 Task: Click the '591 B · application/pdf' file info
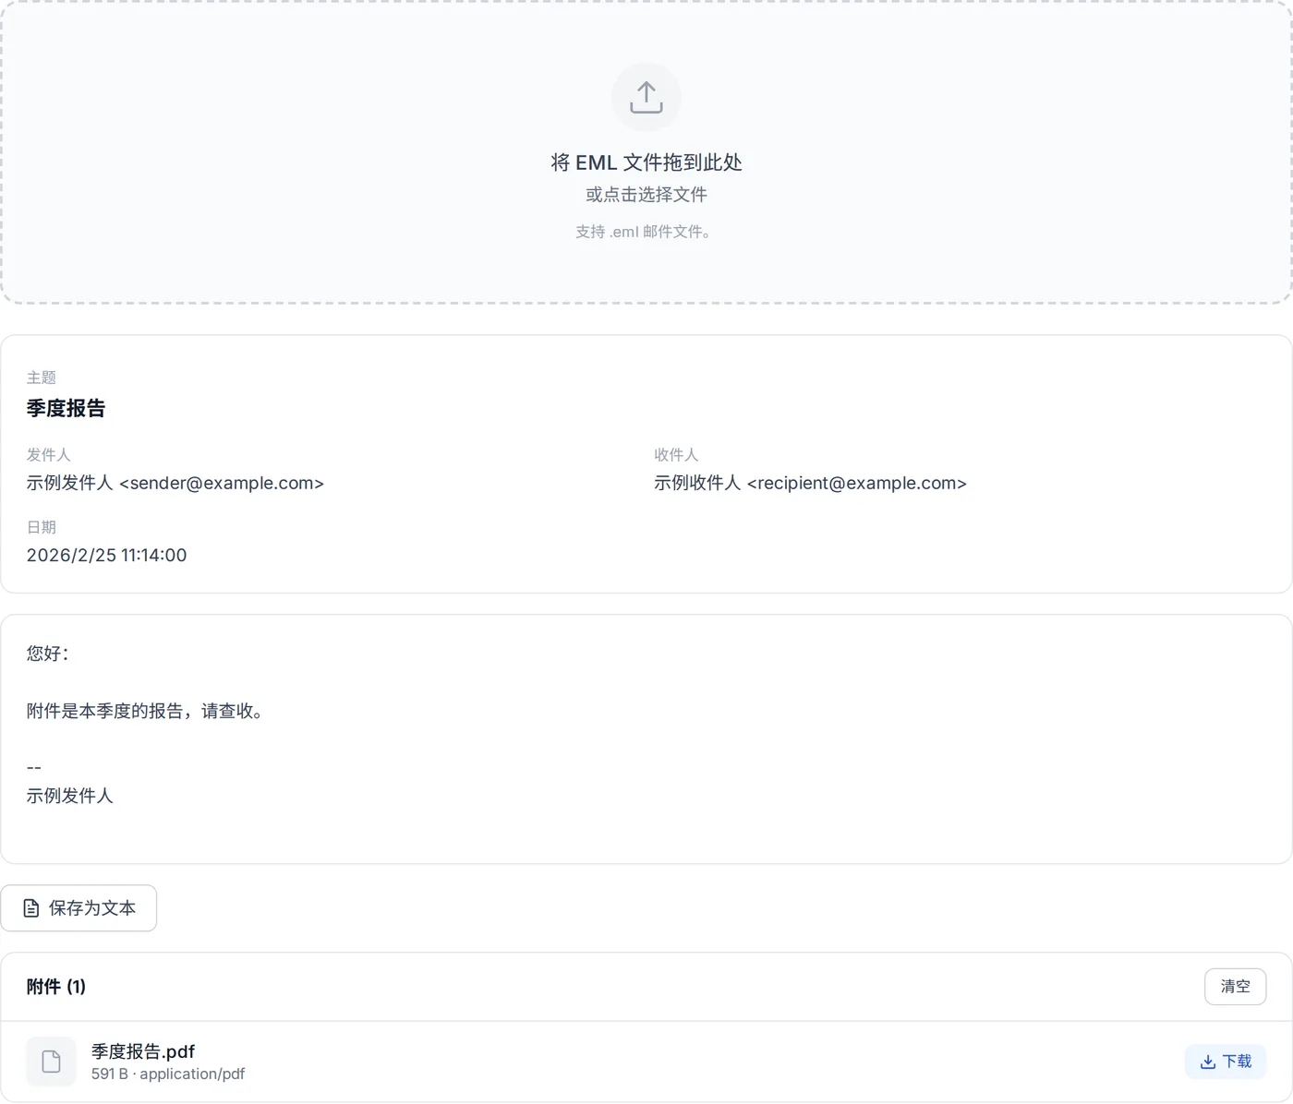click(168, 1074)
